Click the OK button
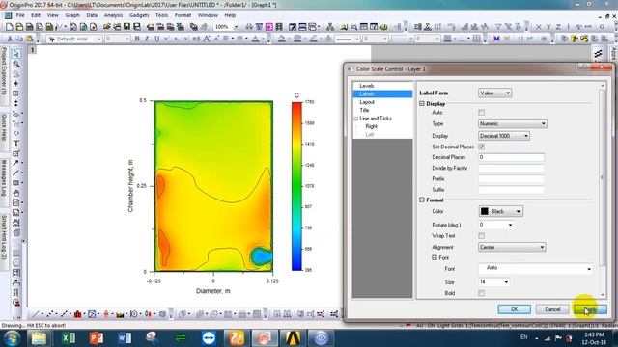 [514, 309]
